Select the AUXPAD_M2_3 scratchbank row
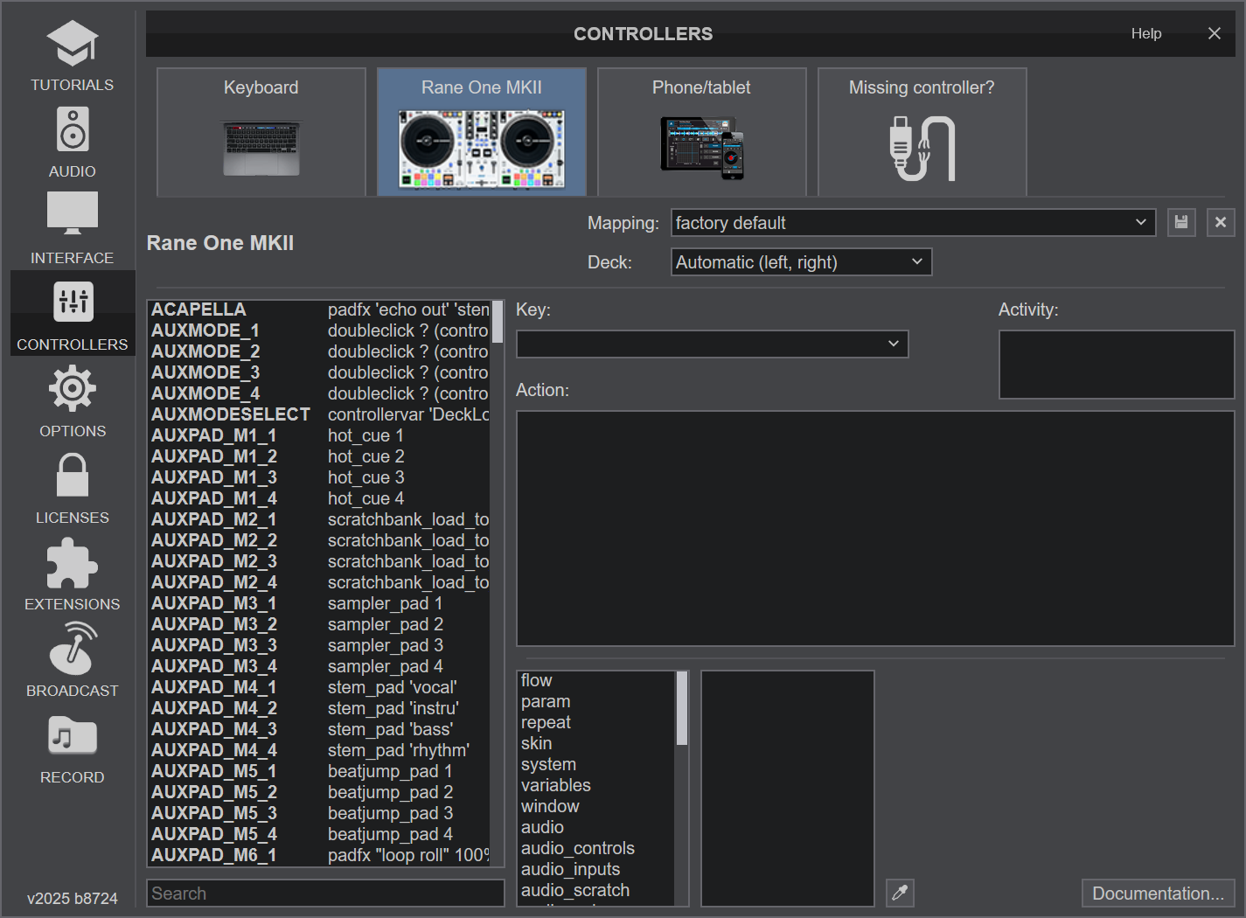Image resolution: width=1246 pixels, height=918 pixels. [x=320, y=561]
